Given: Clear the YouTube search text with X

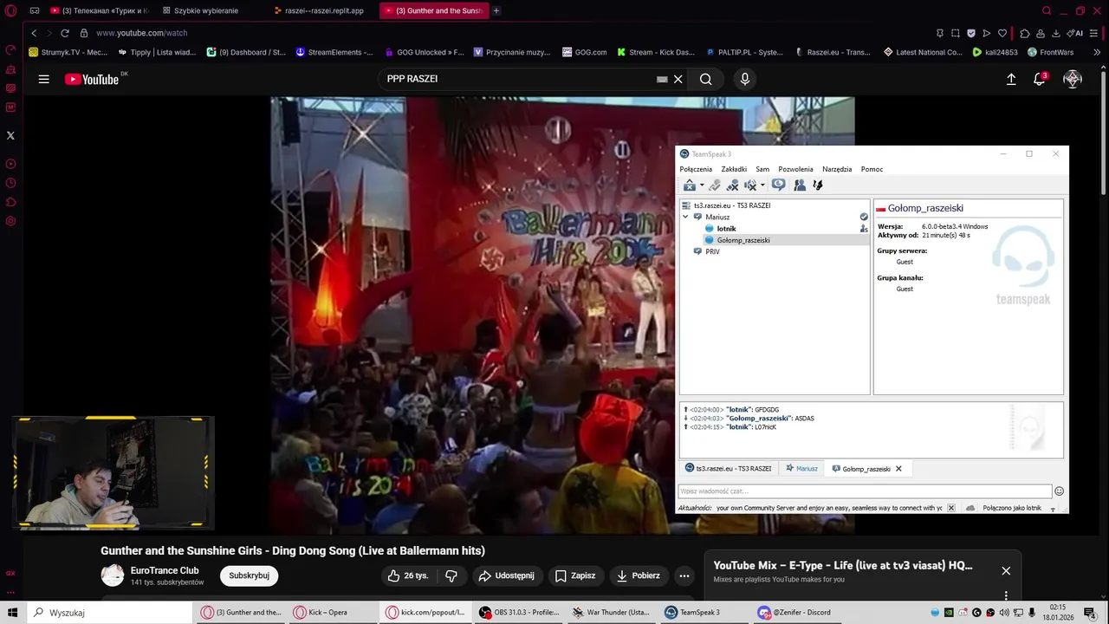Looking at the screenshot, I should 678,79.
